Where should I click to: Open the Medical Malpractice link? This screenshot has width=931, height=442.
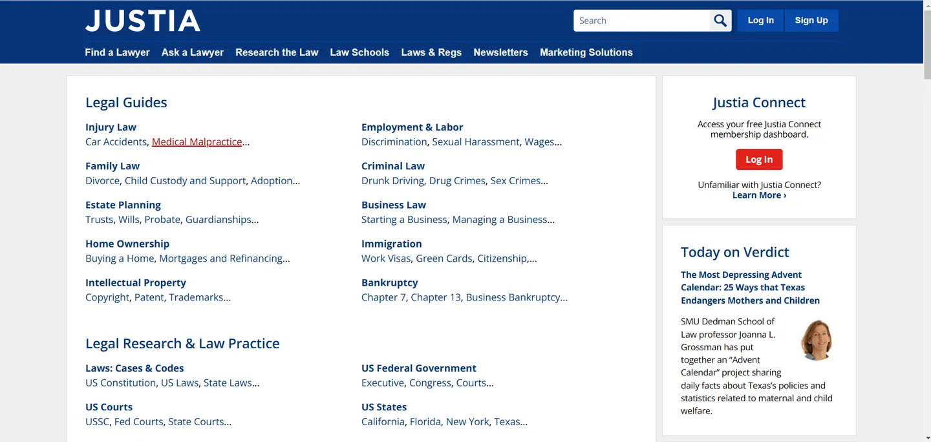[197, 142]
